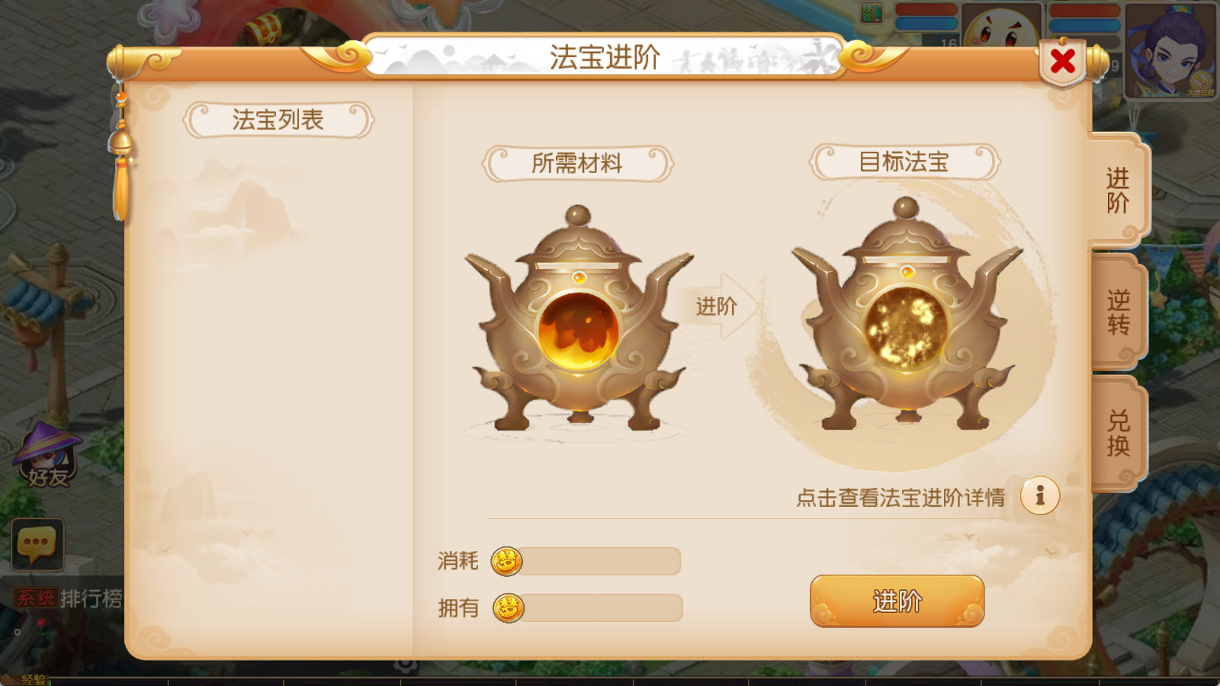Screen dimensions: 1220x686
Task: Click the 点击查看法宝进阶详情 text link
Action: click(901, 498)
